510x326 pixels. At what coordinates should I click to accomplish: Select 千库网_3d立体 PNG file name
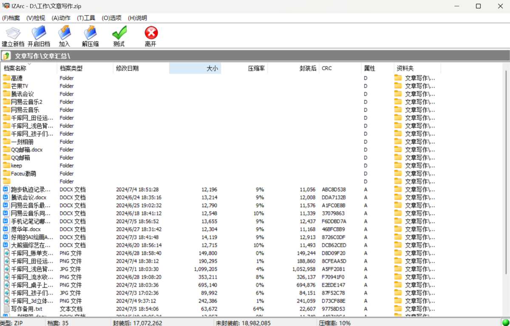point(32,301)
